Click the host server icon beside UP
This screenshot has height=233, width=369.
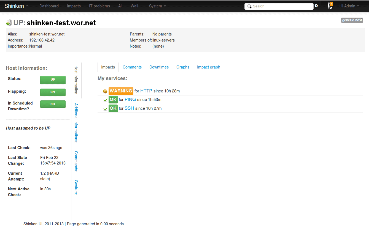click(9, 23)
